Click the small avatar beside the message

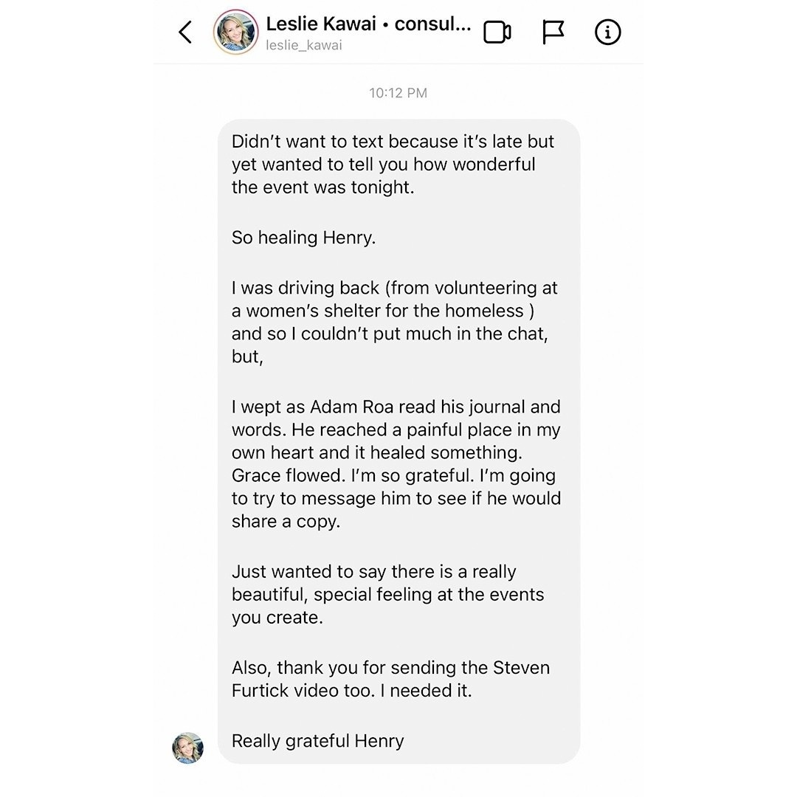187,748
